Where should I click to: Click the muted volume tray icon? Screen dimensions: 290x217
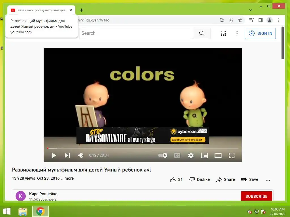click(x=250, y=212)
